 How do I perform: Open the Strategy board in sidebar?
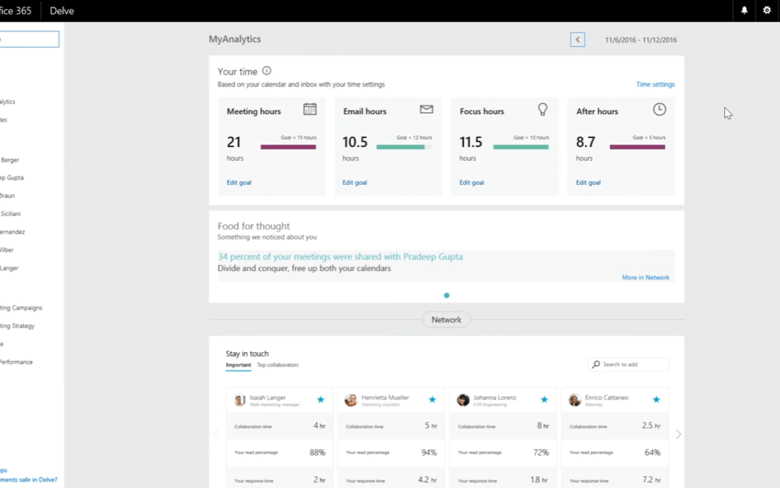click(17, 325)
